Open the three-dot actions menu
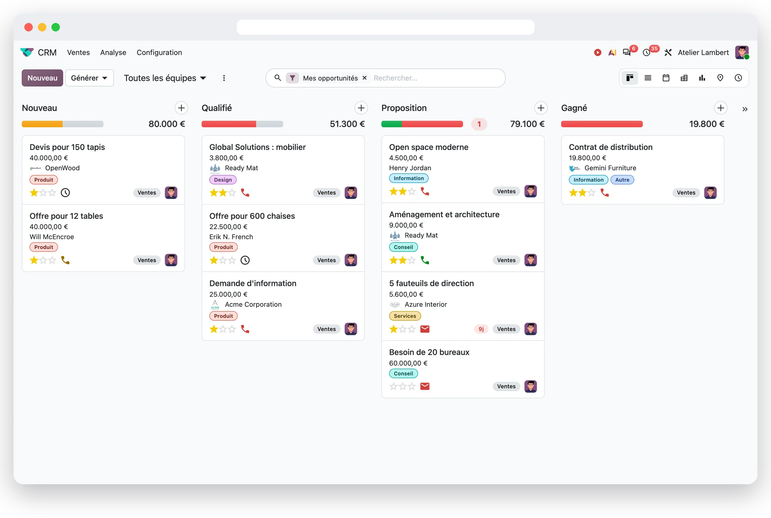This screenshot has width=771, height=518. [224, 78]
